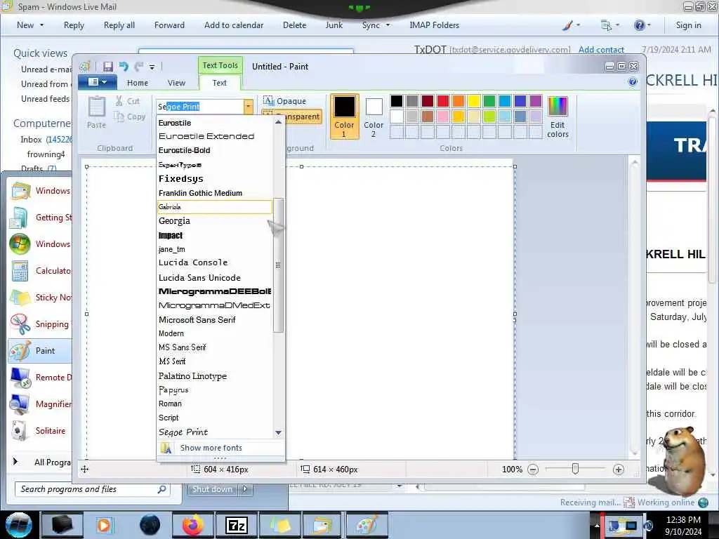
Task: Select Color 1 foreground box
Action: click(344, 117)
